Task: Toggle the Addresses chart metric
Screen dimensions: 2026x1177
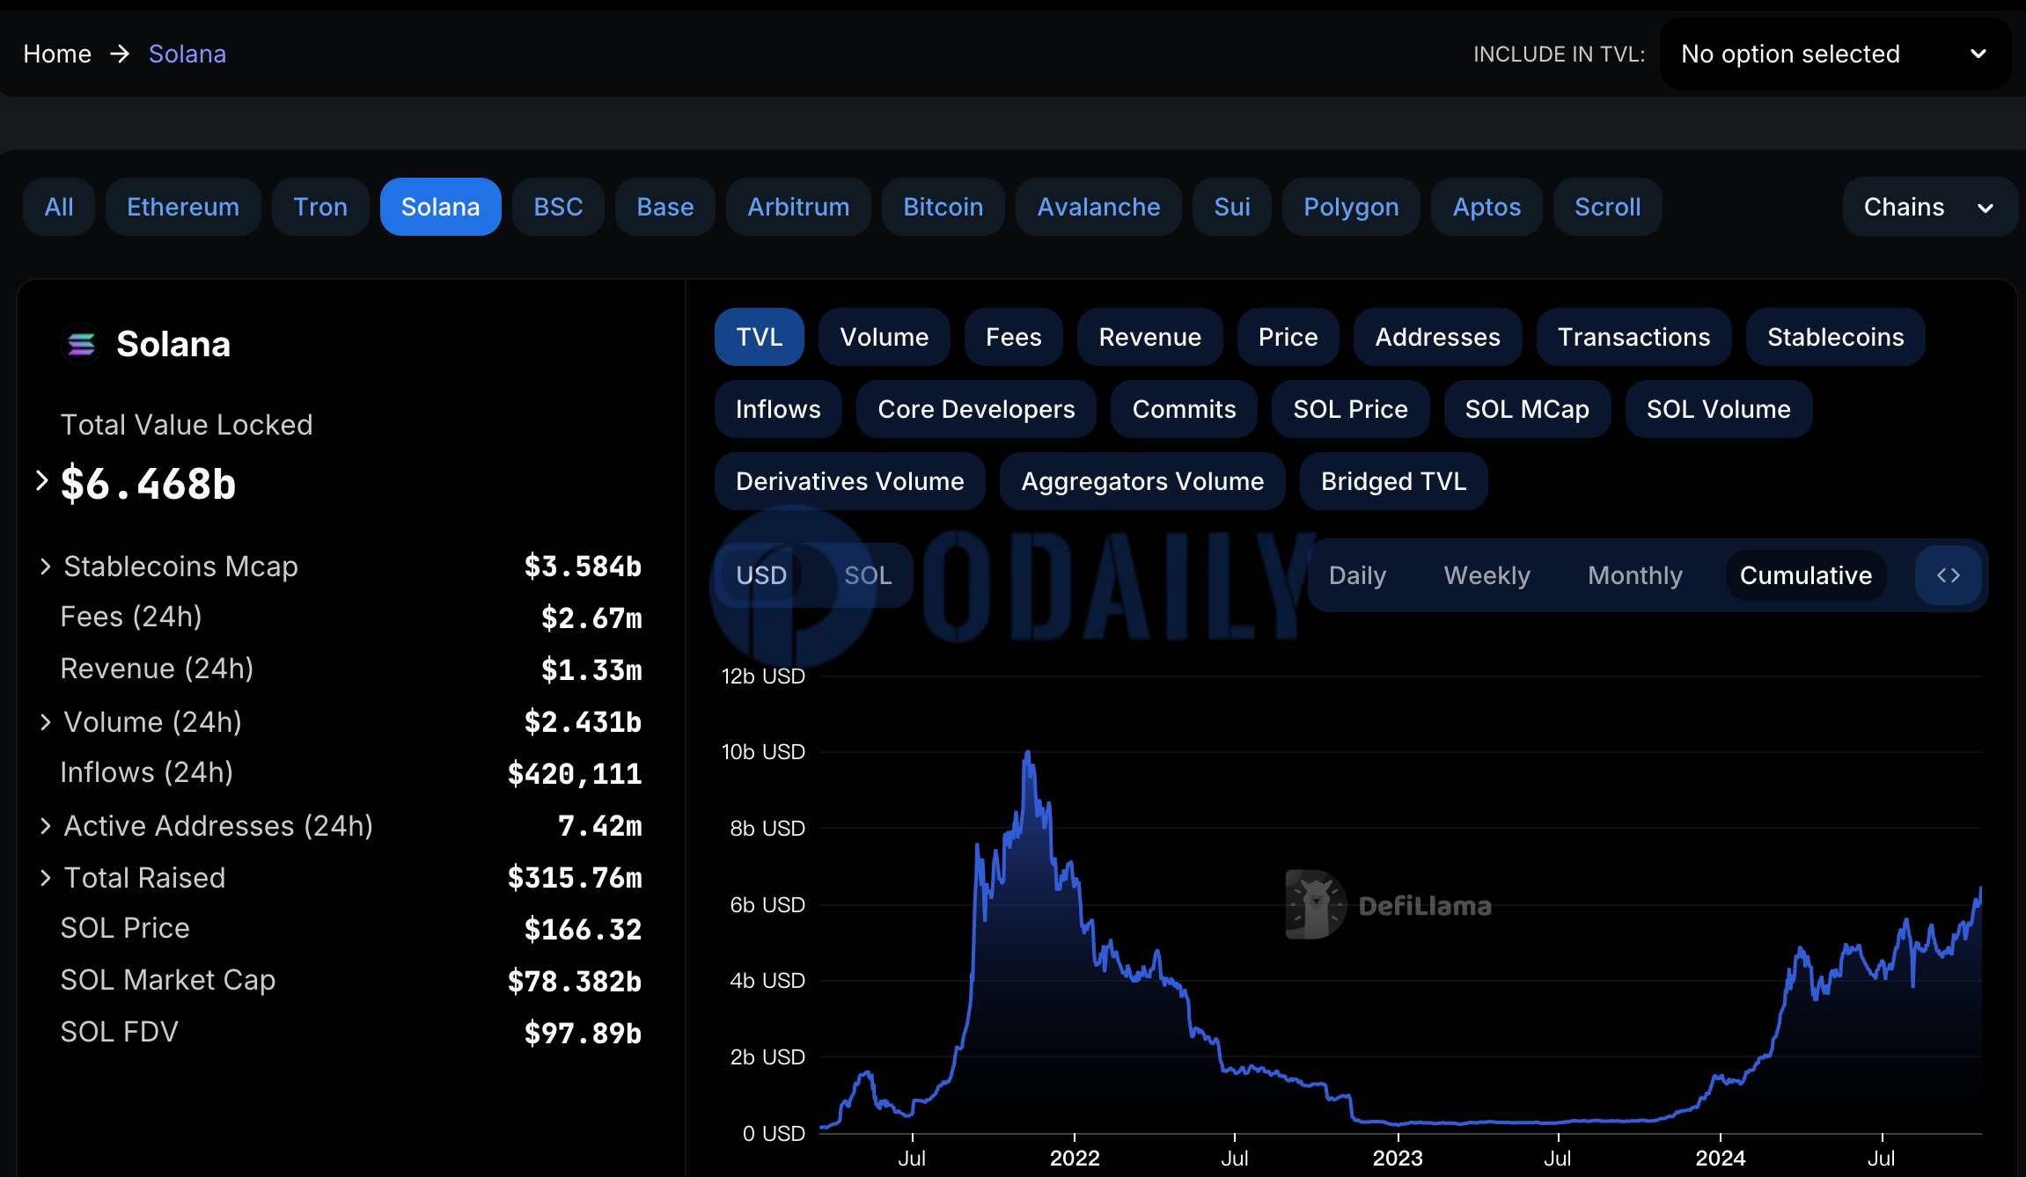Action: (1437, 337)
